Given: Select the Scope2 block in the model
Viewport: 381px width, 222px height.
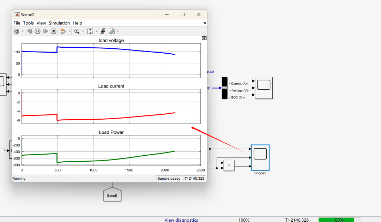Looking at the screenshot, I should [260, 157].
